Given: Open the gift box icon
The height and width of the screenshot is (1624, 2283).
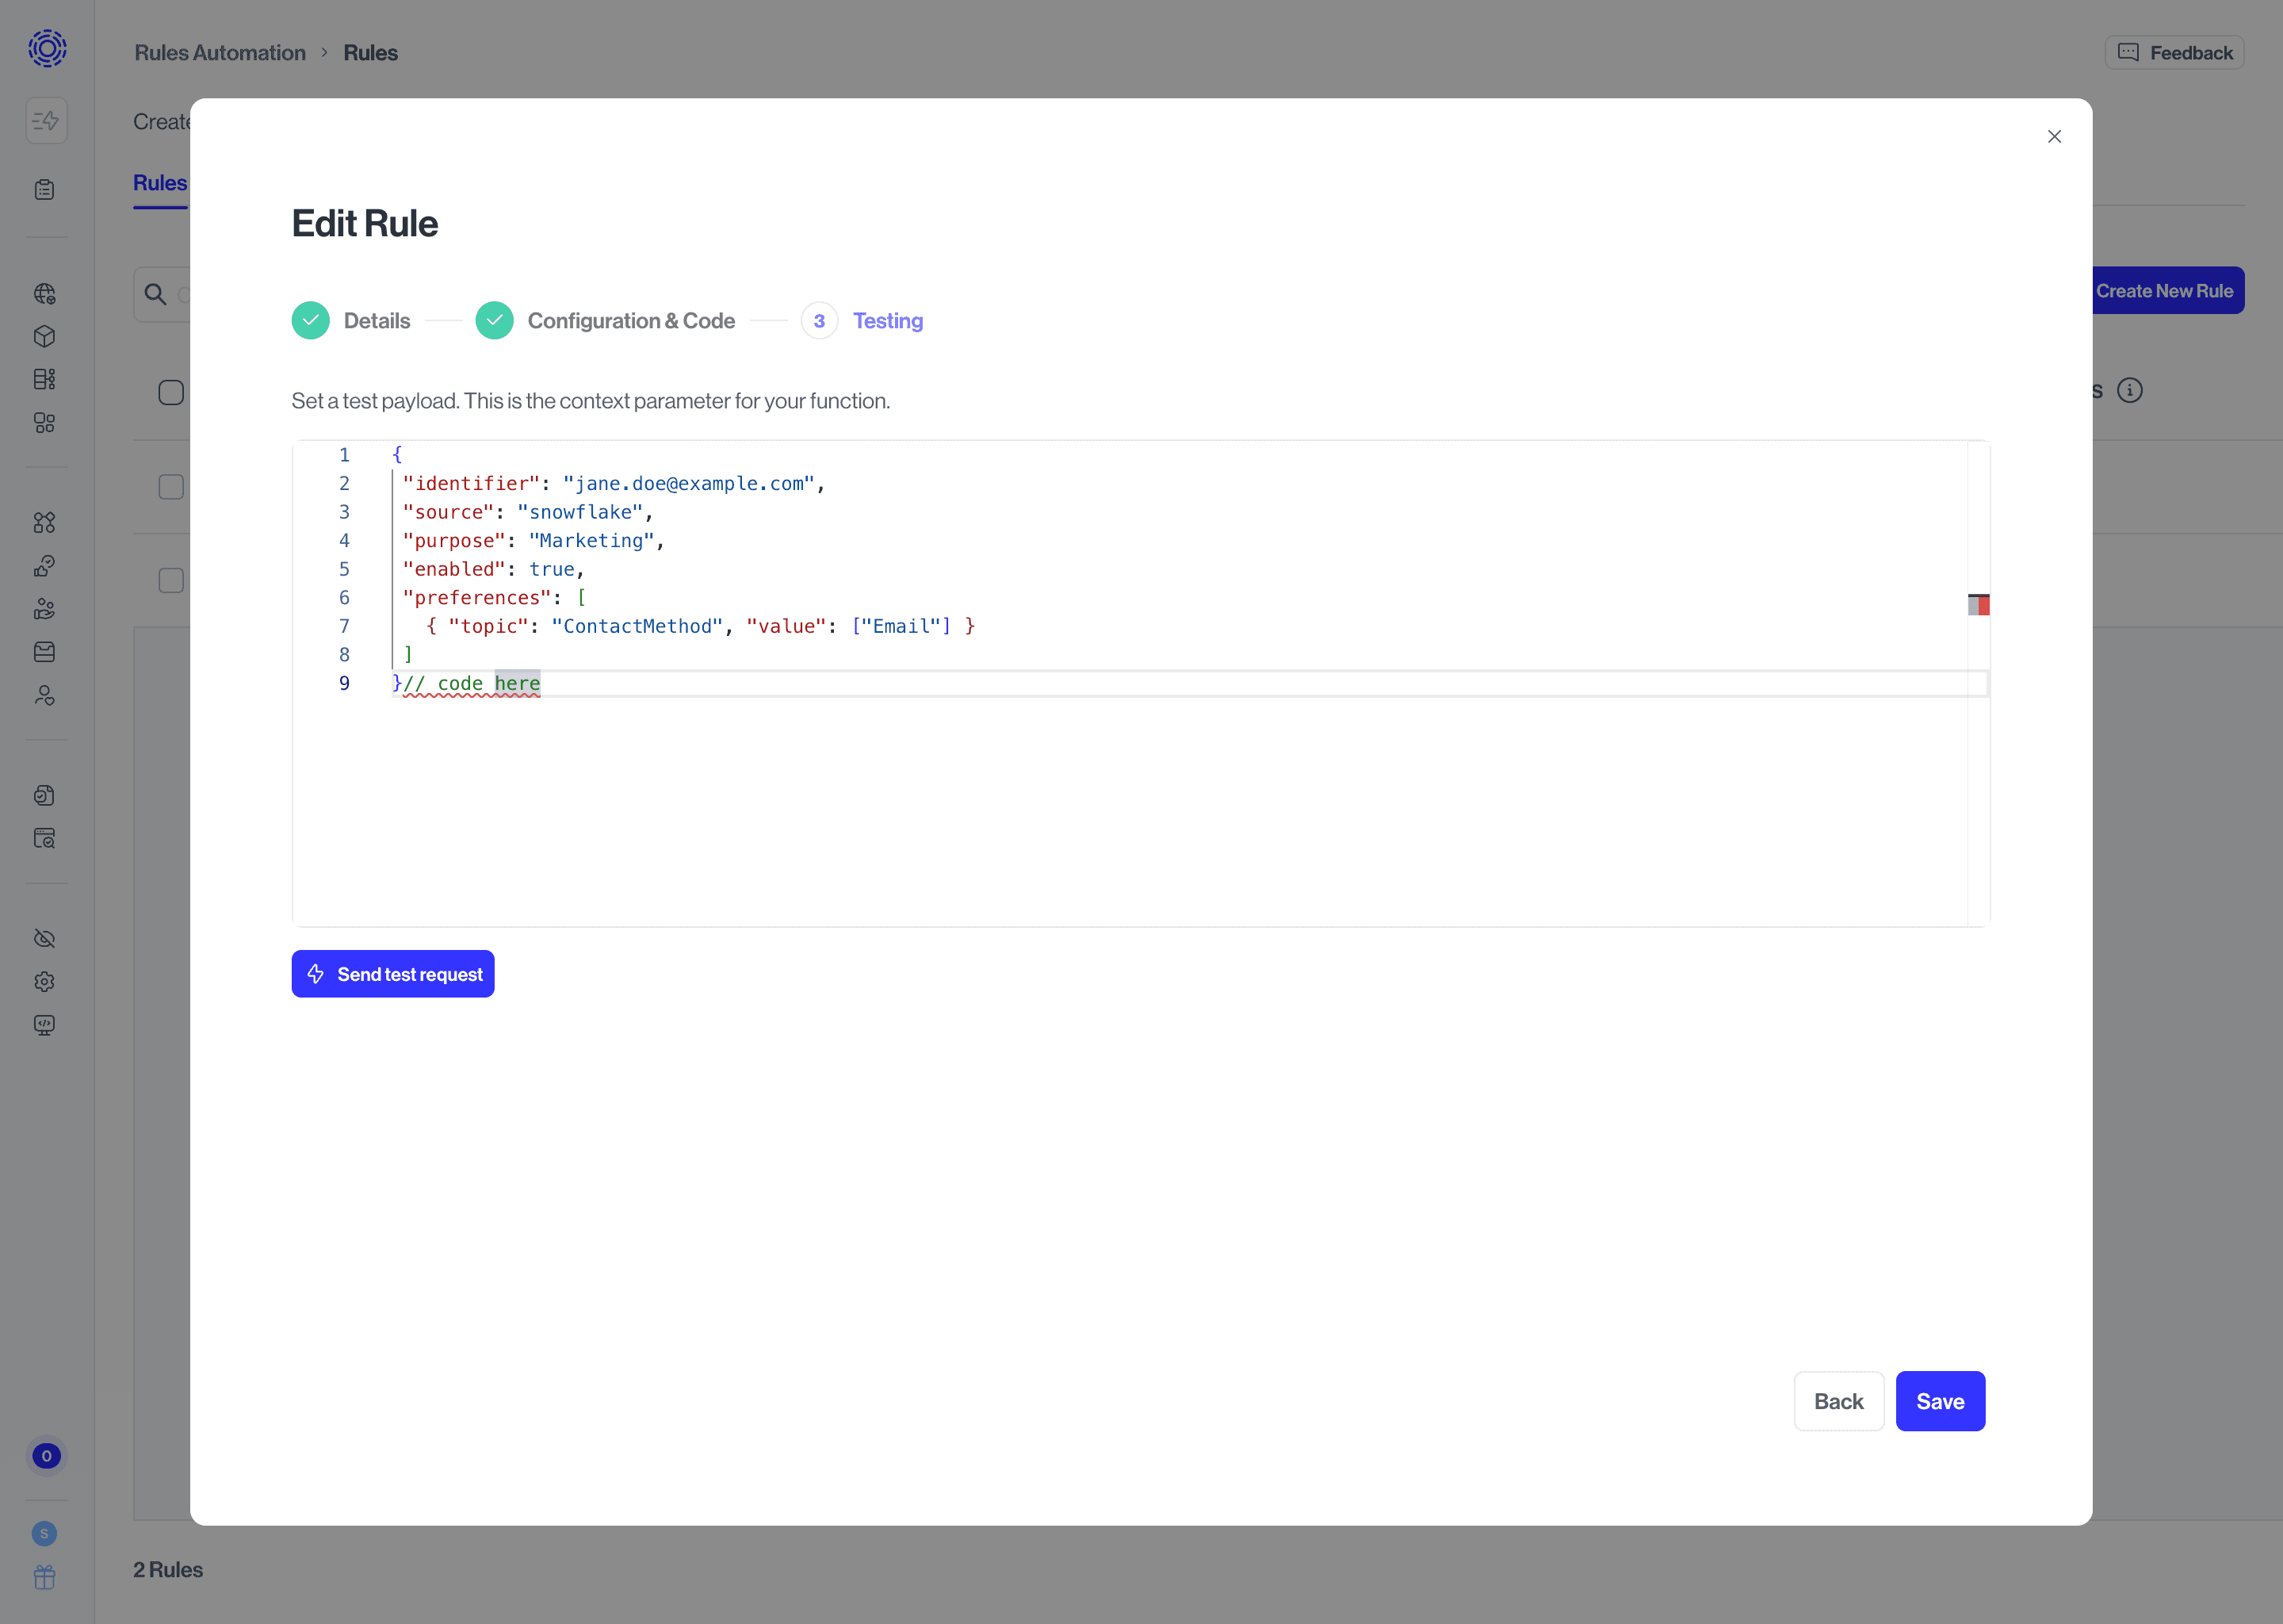Looking at the screenshot, I should click(x=44, y=1578).
